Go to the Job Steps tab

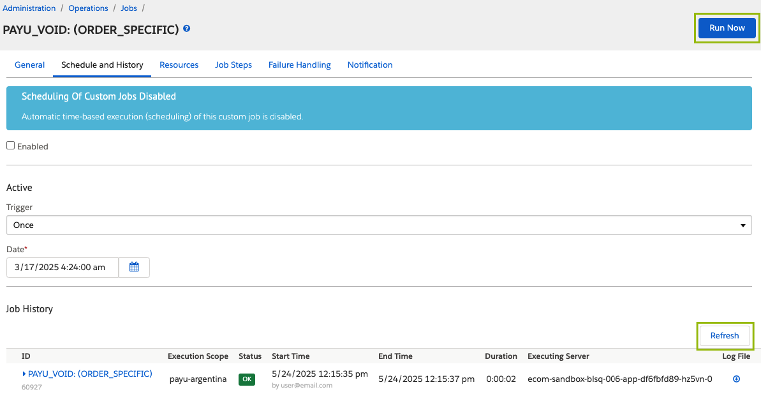(x=233, y=64)
